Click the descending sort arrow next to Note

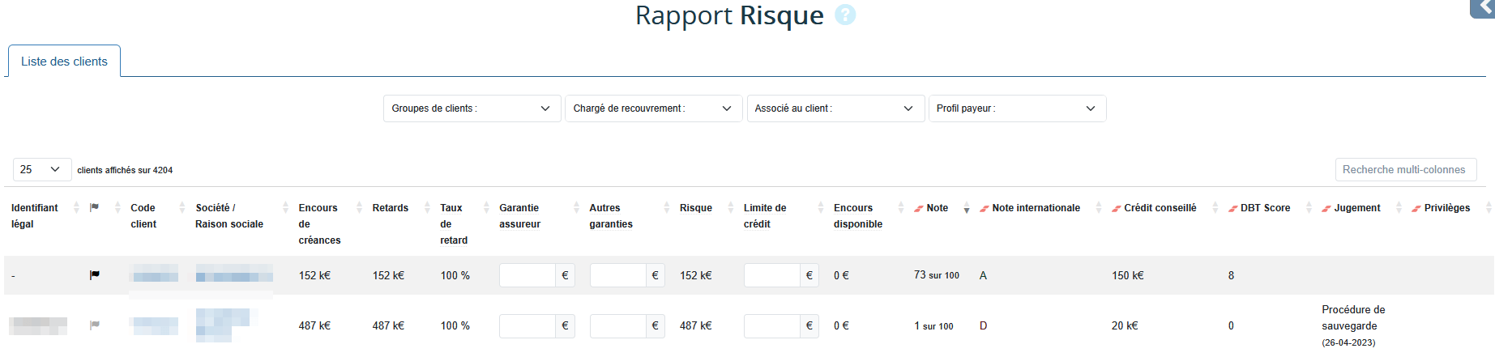(967, 210)
